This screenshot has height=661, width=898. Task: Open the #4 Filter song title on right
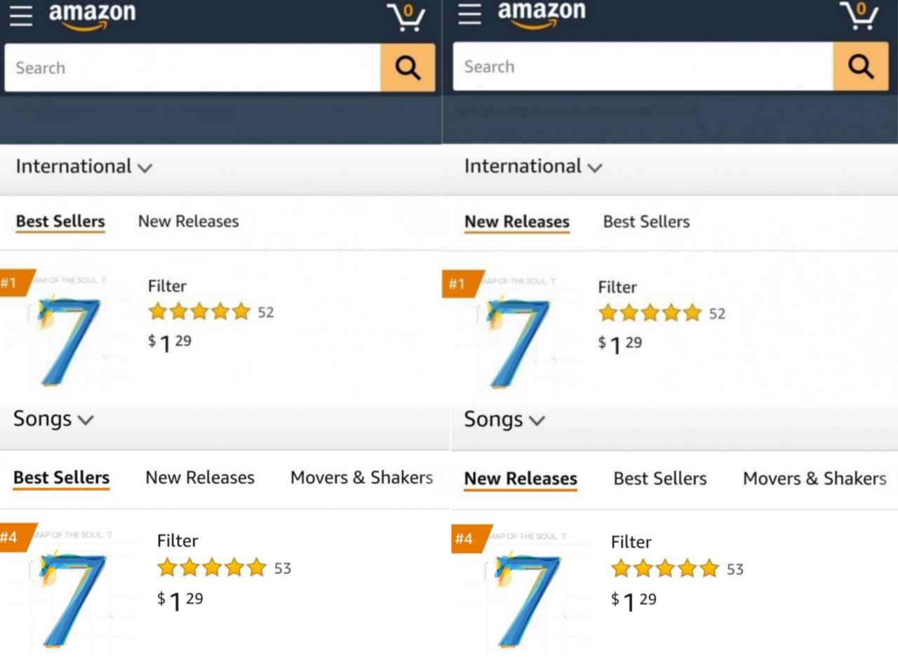click(631, 542)
